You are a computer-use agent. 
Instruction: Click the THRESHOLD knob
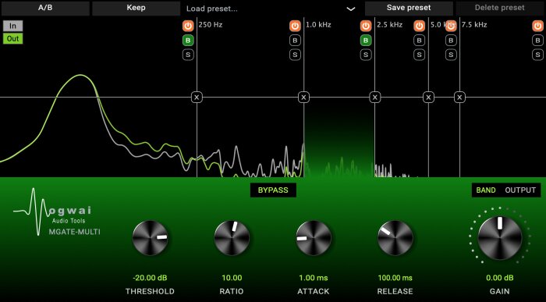pos(150,238)
